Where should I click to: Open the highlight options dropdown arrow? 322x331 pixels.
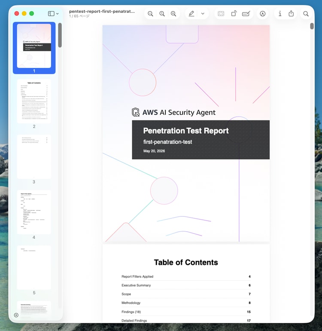pyautogui.click(x=203, y=14)
